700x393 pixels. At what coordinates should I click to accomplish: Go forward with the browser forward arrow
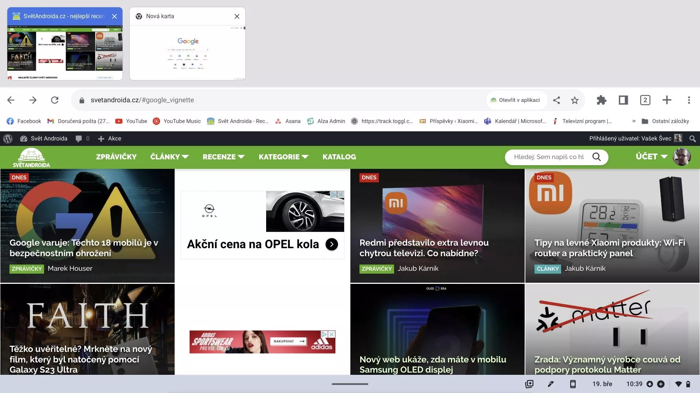(x=33, y=100)
